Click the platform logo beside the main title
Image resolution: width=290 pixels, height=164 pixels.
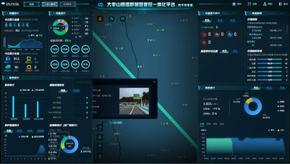pyautogui.click(x=101, y=5)
